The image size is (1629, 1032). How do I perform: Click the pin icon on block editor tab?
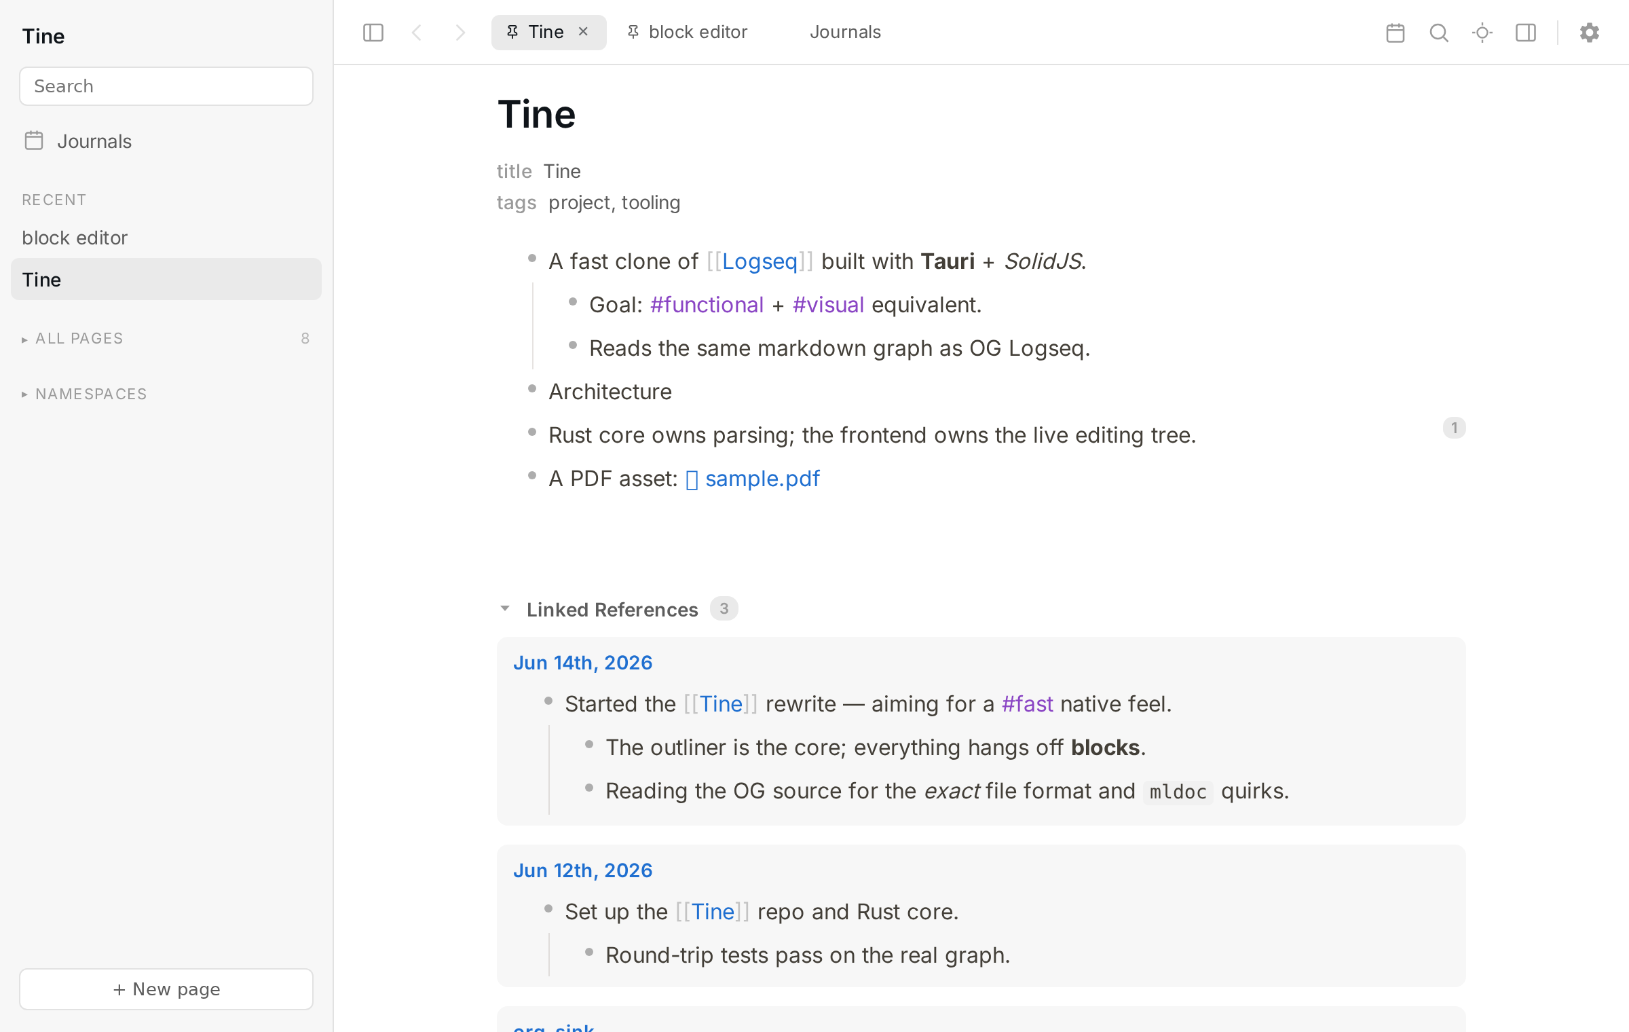pos(633,32)
